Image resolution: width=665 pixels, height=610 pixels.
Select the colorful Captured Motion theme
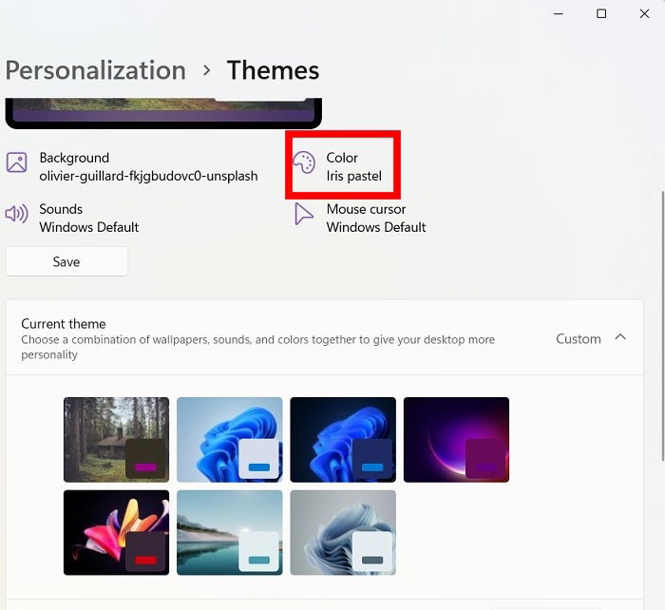[116, 533]
